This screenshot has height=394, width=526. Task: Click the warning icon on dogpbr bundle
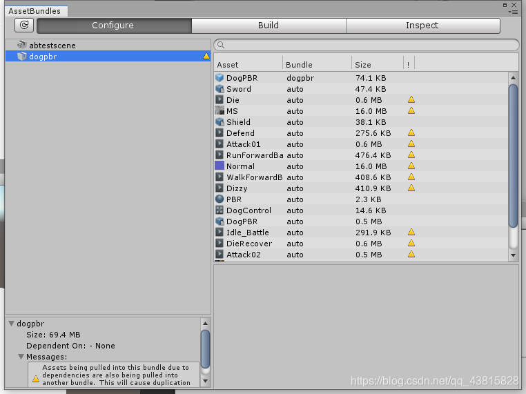coord(206,56)
